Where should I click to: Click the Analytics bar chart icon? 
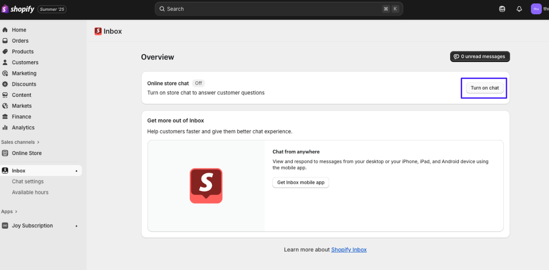click(x=5, y=127)
